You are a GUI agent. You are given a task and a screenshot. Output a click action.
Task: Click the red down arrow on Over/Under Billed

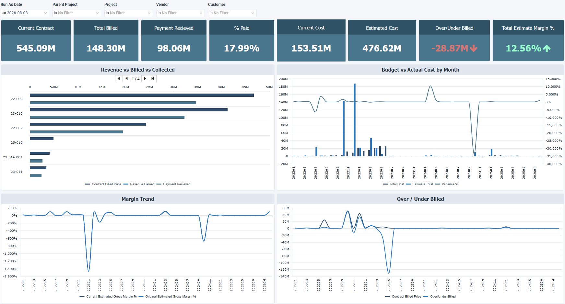pos(474,48)
